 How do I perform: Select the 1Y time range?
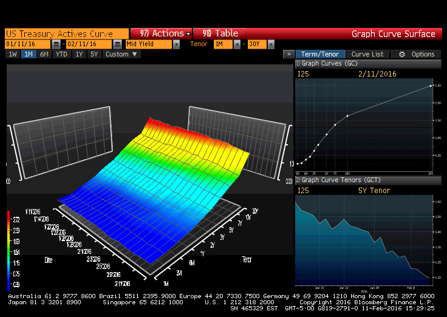tap(79, 54)
